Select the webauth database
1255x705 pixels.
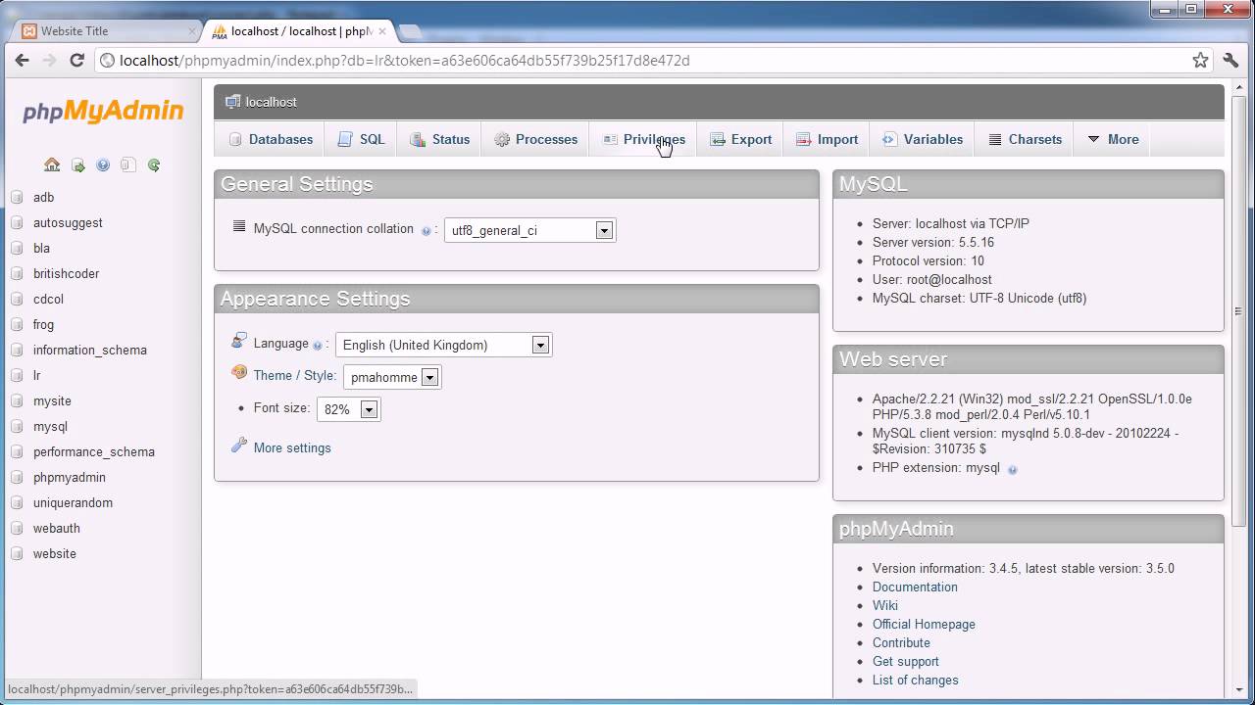pos(57,529)
